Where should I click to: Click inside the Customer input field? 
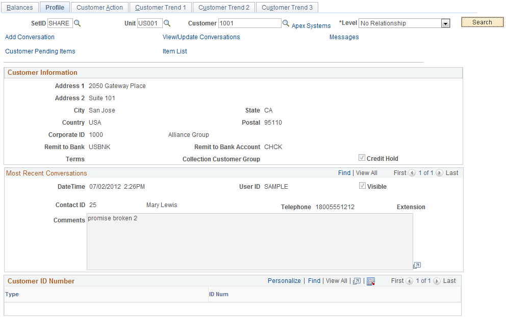tap(249, 23)
